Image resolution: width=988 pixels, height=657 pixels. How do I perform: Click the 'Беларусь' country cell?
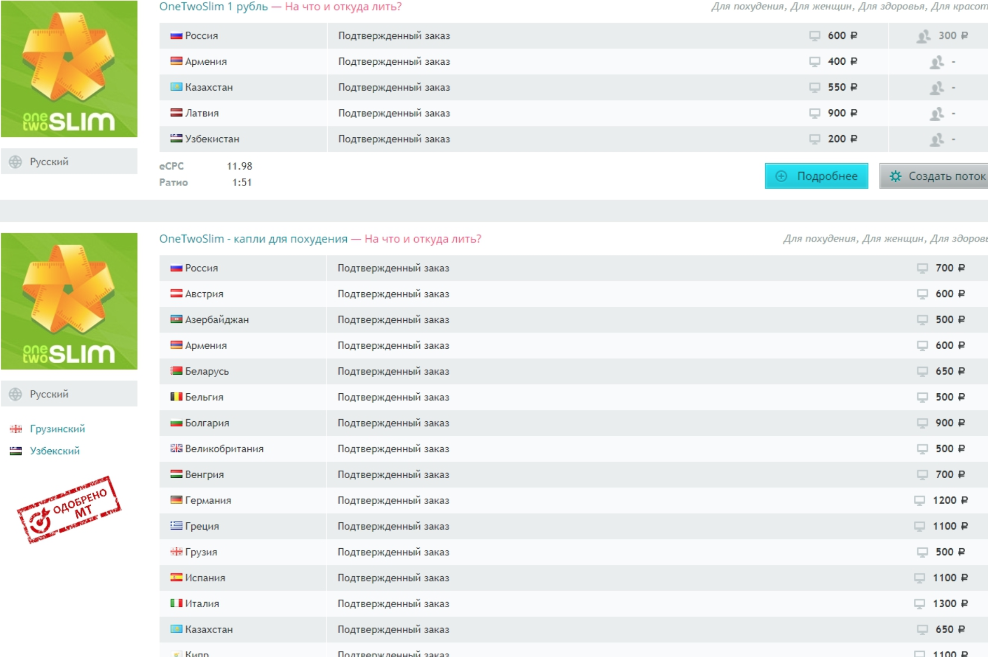(243, 372)
